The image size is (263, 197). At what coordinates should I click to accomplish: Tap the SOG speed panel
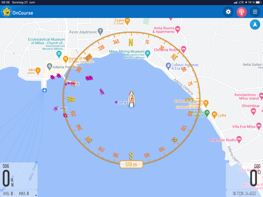pyautogui.click(x=18, y=176)
